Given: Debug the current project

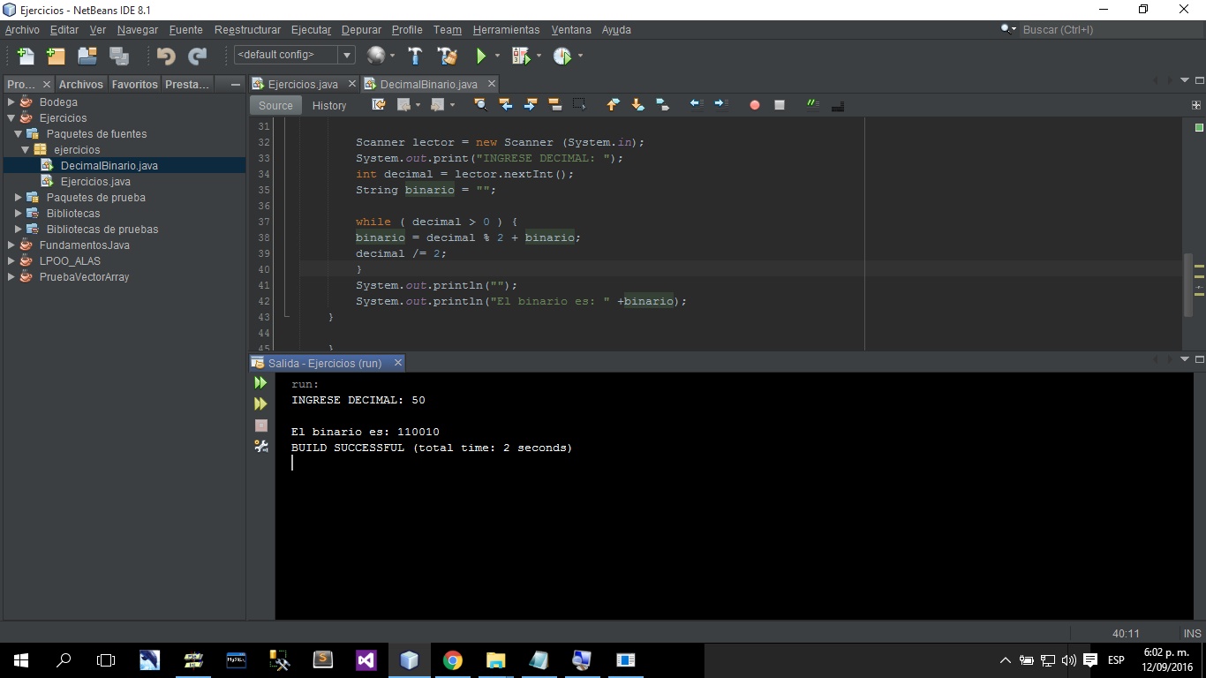Looking at the screenshot, I should pos(519,55).
